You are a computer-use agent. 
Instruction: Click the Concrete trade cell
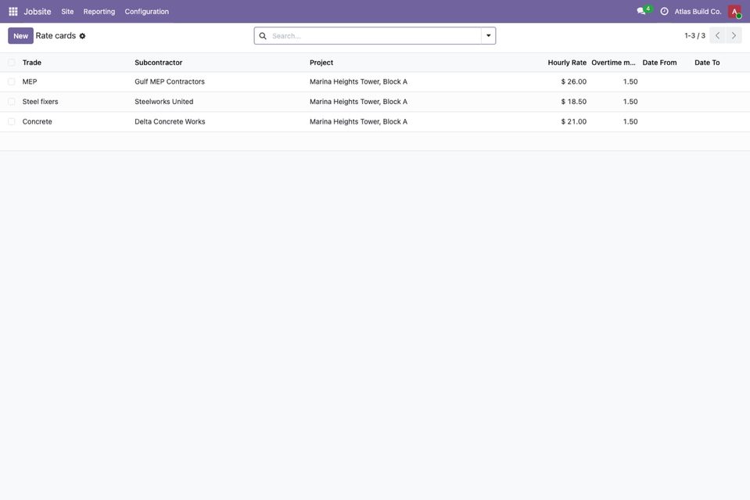click(x=38, y=121)
